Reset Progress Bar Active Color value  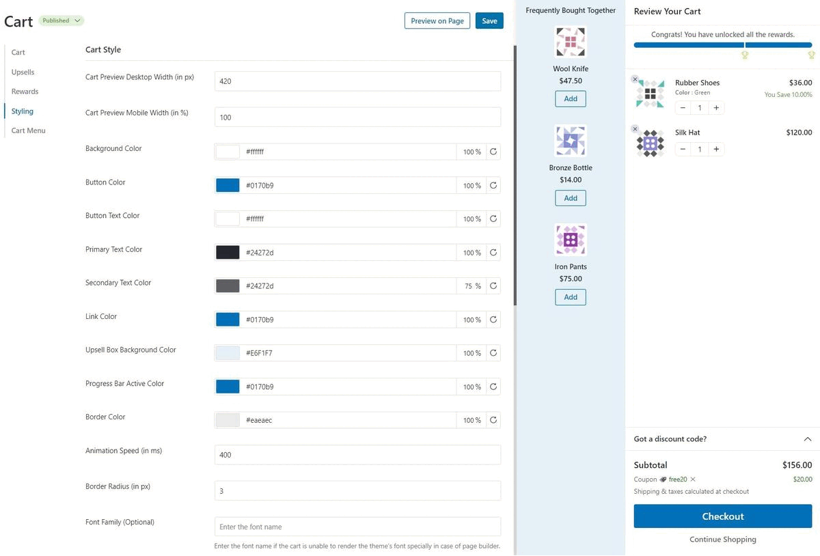pos(493,386)
